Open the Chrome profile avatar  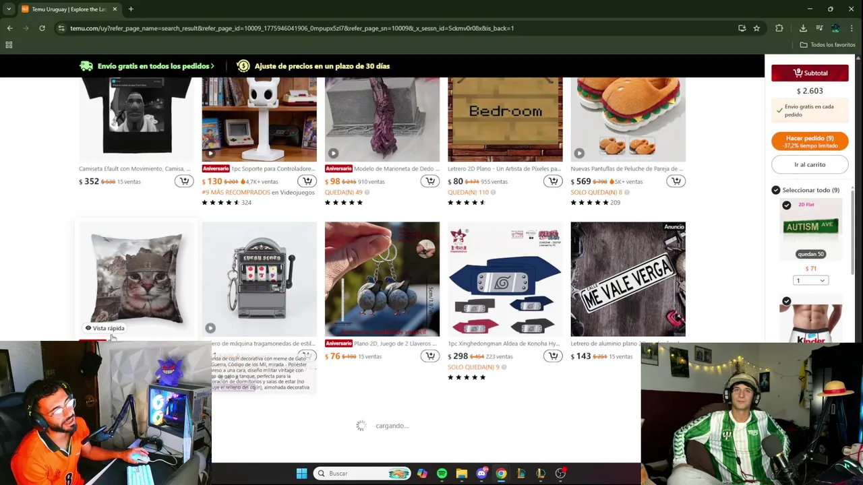point(835,28)
